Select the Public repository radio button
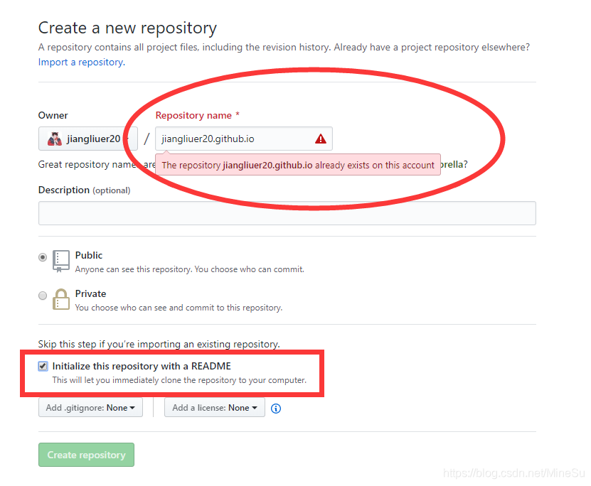Viewport: 591px width, 486px height. pyautogui.click(x=43, y=257)
